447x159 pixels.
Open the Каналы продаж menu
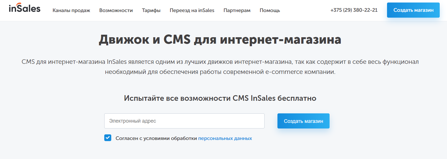coord(71,10)
